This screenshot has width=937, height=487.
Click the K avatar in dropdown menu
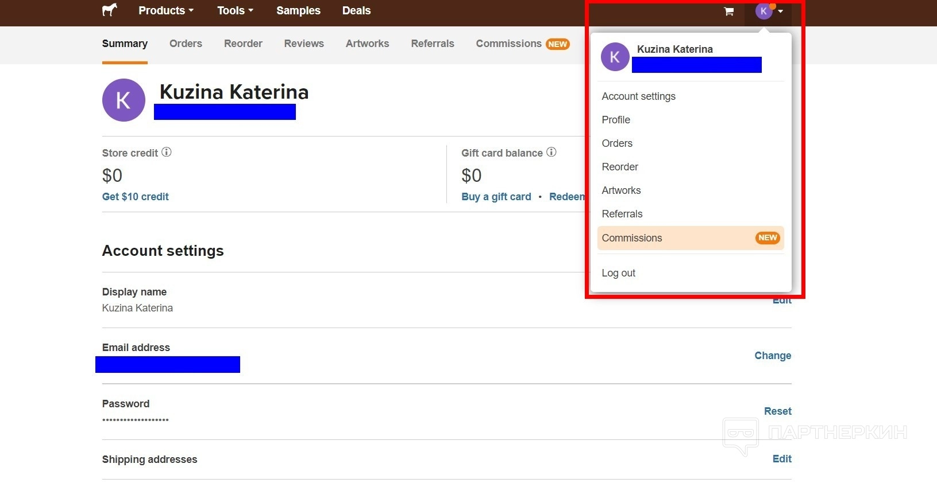tap(615, 57)
